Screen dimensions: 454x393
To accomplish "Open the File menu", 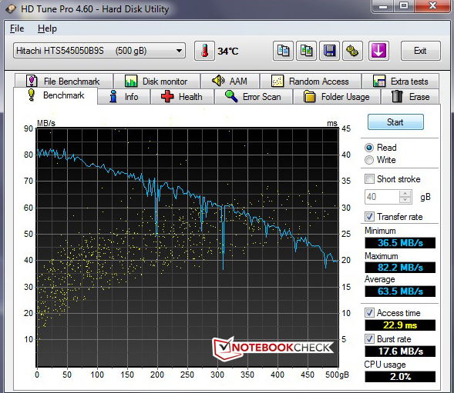I will pyautogui.click(x=17, y=28).
